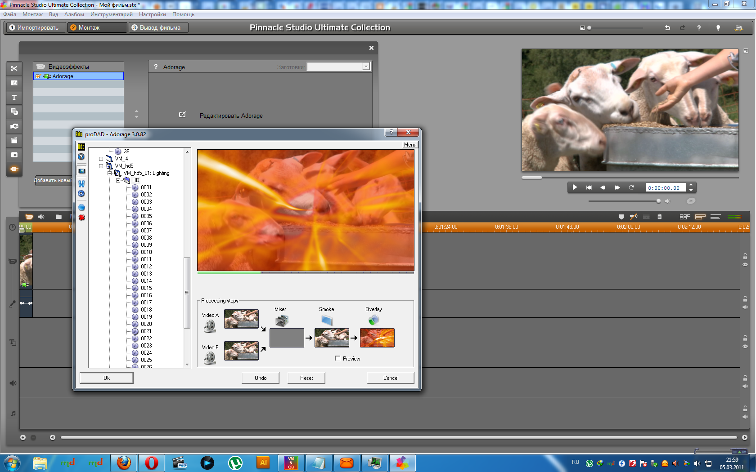Click the Редактировать Adorage edit icon
756x472 pixels.
pyautogui.click(x=182, y=115)
